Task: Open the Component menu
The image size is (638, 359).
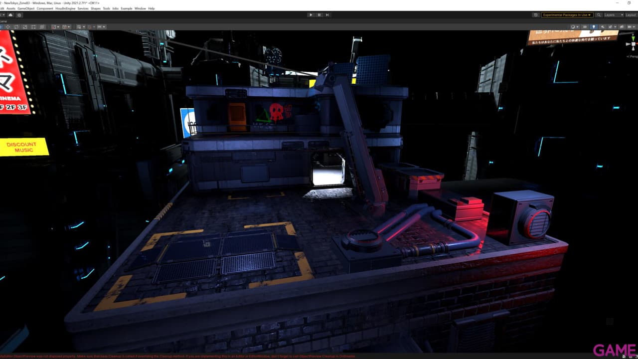Action: 45,8
